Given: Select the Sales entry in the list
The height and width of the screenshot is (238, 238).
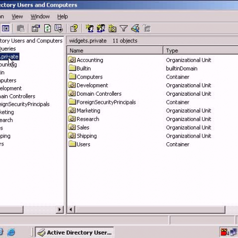Looking at the screenshot, I should point(83,128).
